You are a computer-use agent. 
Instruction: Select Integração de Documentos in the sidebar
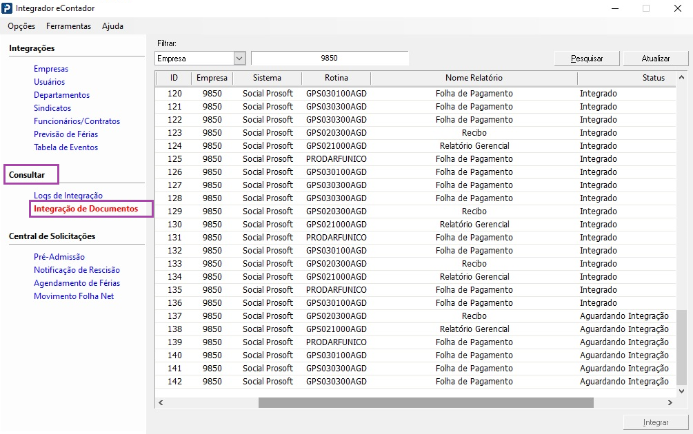(86, 209)
